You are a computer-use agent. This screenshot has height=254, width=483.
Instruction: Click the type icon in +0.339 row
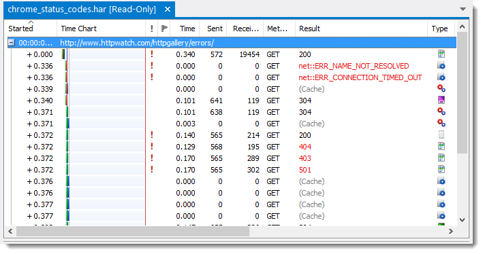(441, 88)
